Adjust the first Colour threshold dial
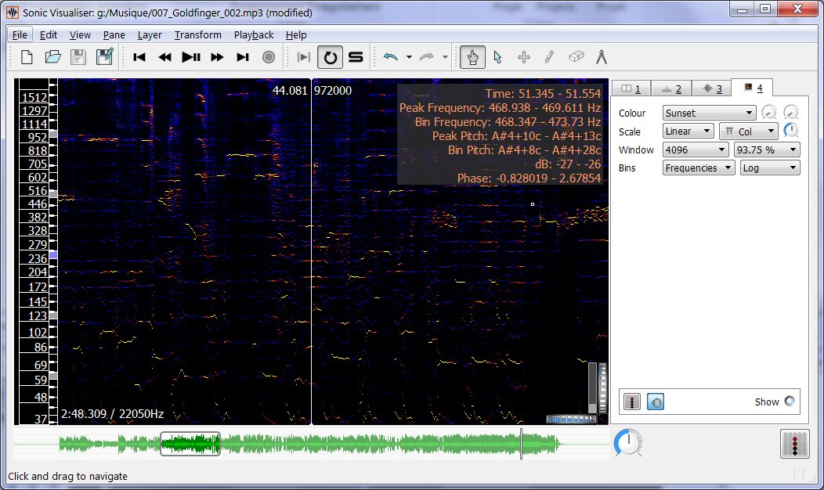 click(x=769, y=113)
